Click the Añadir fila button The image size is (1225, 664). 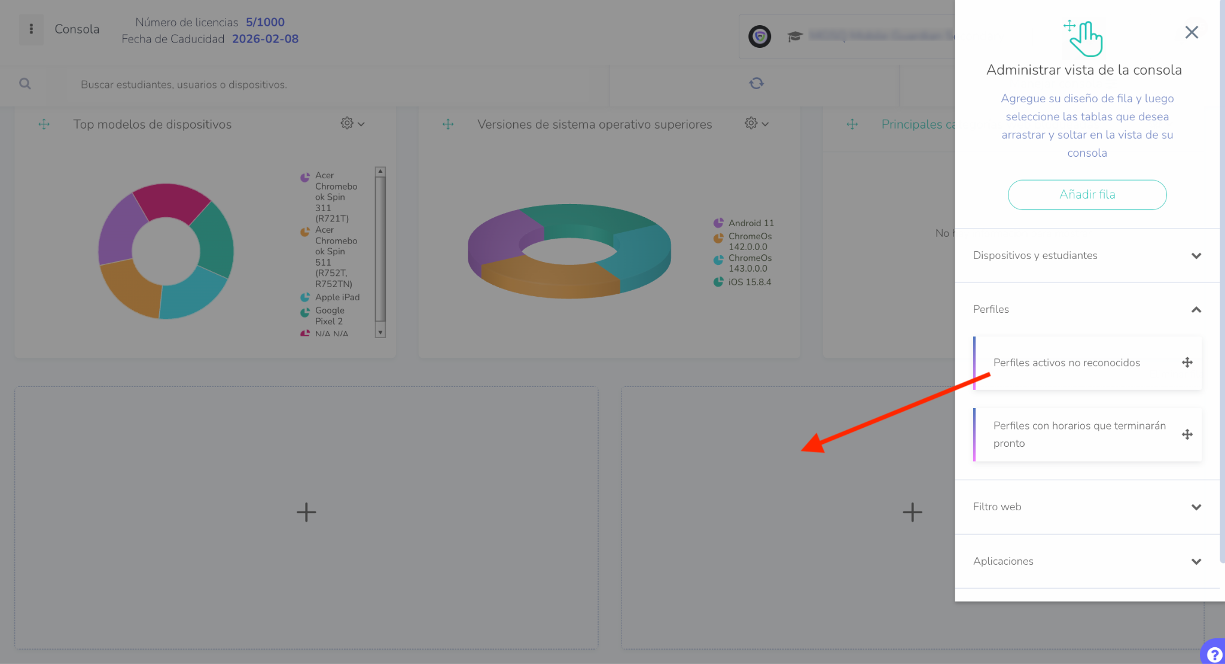[1087, 195]
